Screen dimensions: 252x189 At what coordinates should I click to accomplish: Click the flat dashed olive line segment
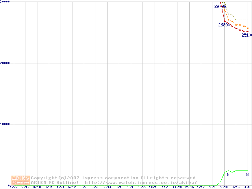(242, 20)
